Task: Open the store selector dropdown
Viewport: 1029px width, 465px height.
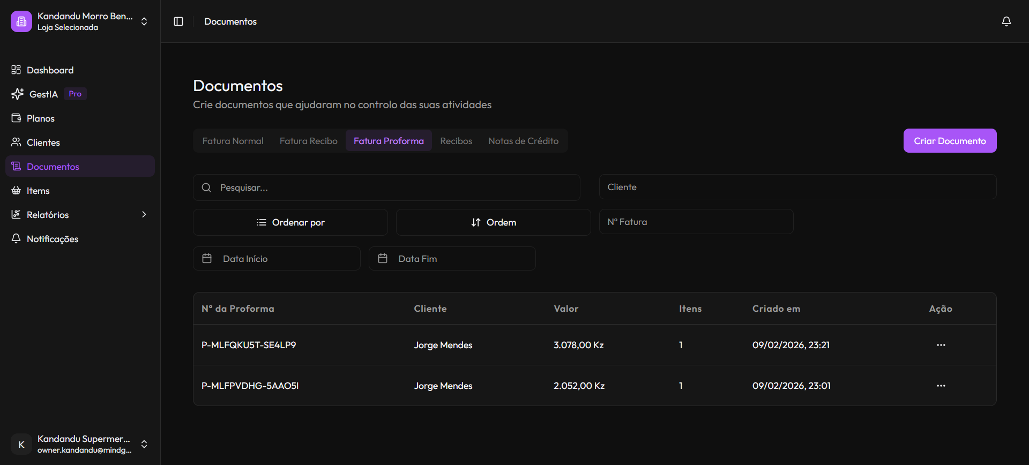Action: [x=144, y=21]
